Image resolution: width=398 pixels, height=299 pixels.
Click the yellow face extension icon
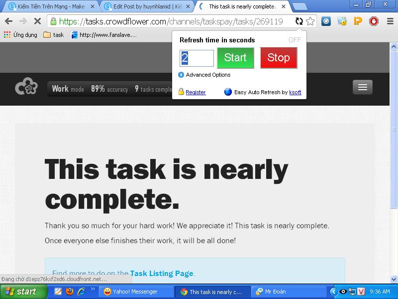342,21
